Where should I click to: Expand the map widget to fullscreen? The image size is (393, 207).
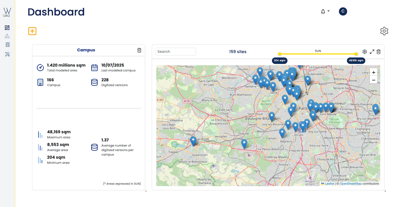click(x=372, y=52)
